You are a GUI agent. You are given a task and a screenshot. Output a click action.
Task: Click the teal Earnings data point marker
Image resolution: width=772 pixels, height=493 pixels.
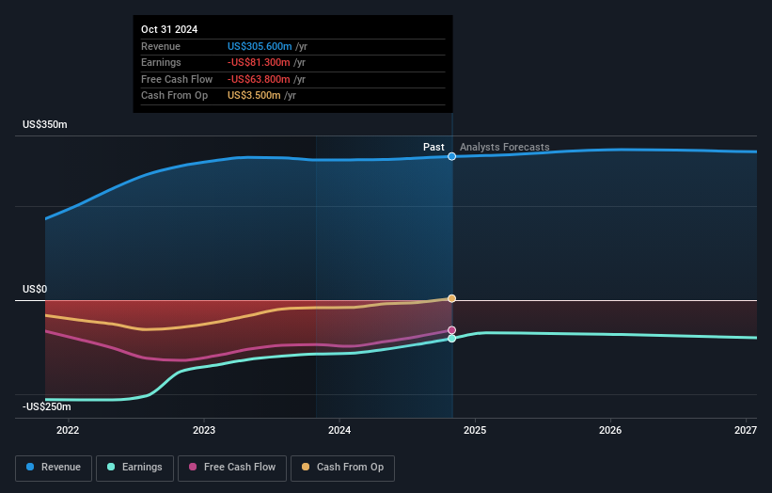tap(451, 339)
